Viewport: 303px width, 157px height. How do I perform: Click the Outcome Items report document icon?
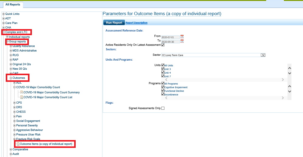coord(18,144)
